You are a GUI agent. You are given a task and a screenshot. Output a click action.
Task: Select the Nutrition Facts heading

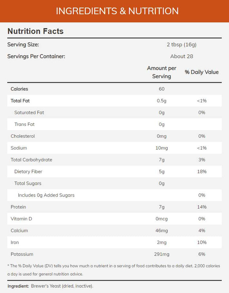36,31
